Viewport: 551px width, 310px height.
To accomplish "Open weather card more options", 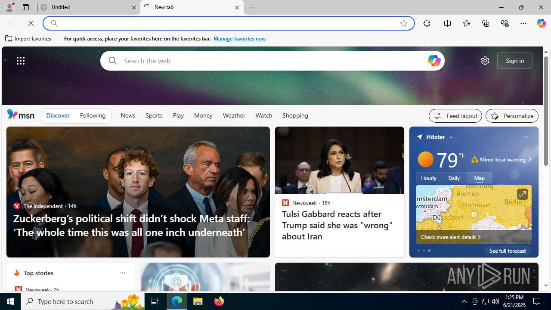I will pyautogui.click(x=525, y=137).
